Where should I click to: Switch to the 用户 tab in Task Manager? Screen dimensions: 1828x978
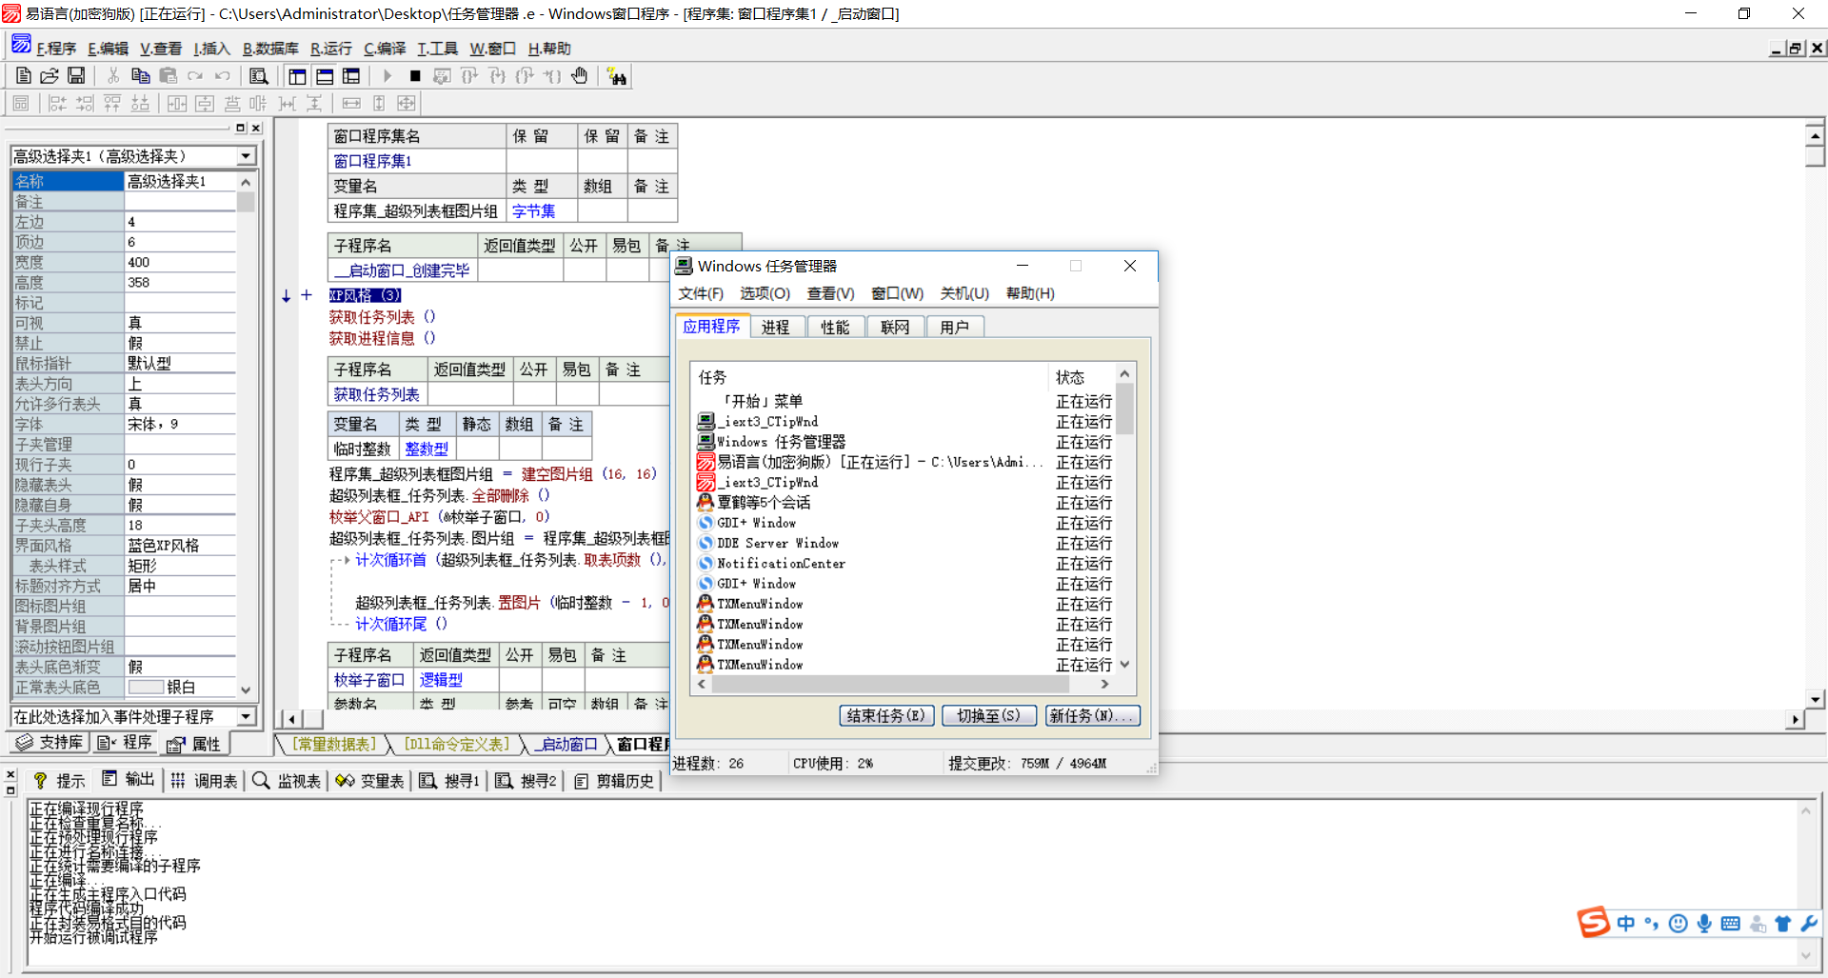[x=955, y=328]
